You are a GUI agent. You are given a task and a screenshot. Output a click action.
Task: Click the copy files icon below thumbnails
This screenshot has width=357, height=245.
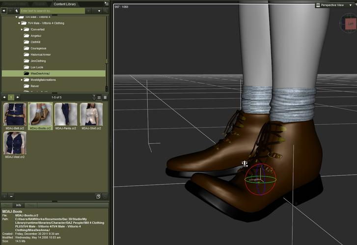point(98,196)
